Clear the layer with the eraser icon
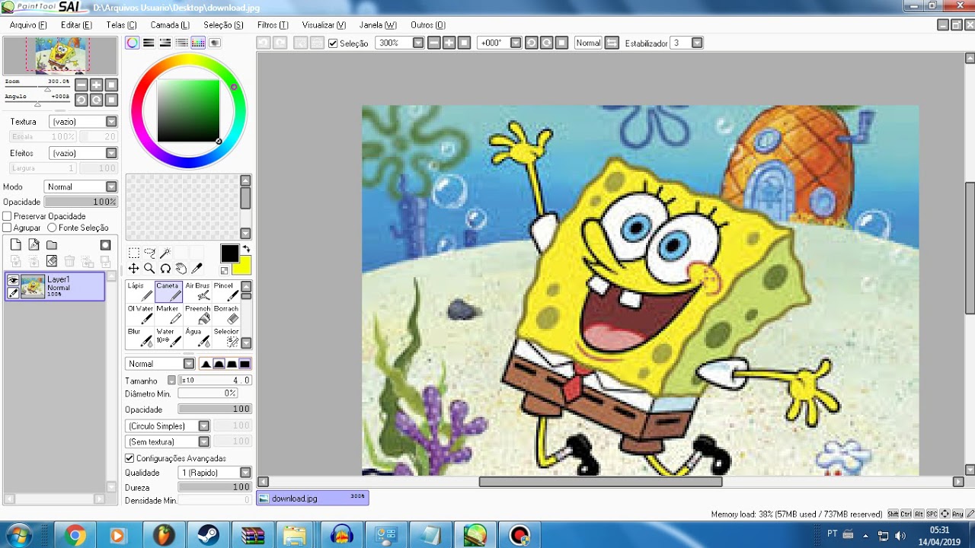This screenshot has height=548, width=975. click(x=52, y=261)
